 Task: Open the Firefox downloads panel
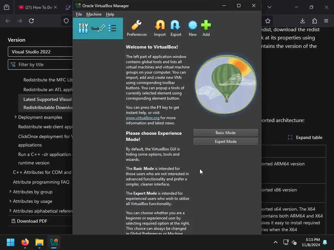pos(302,21)
